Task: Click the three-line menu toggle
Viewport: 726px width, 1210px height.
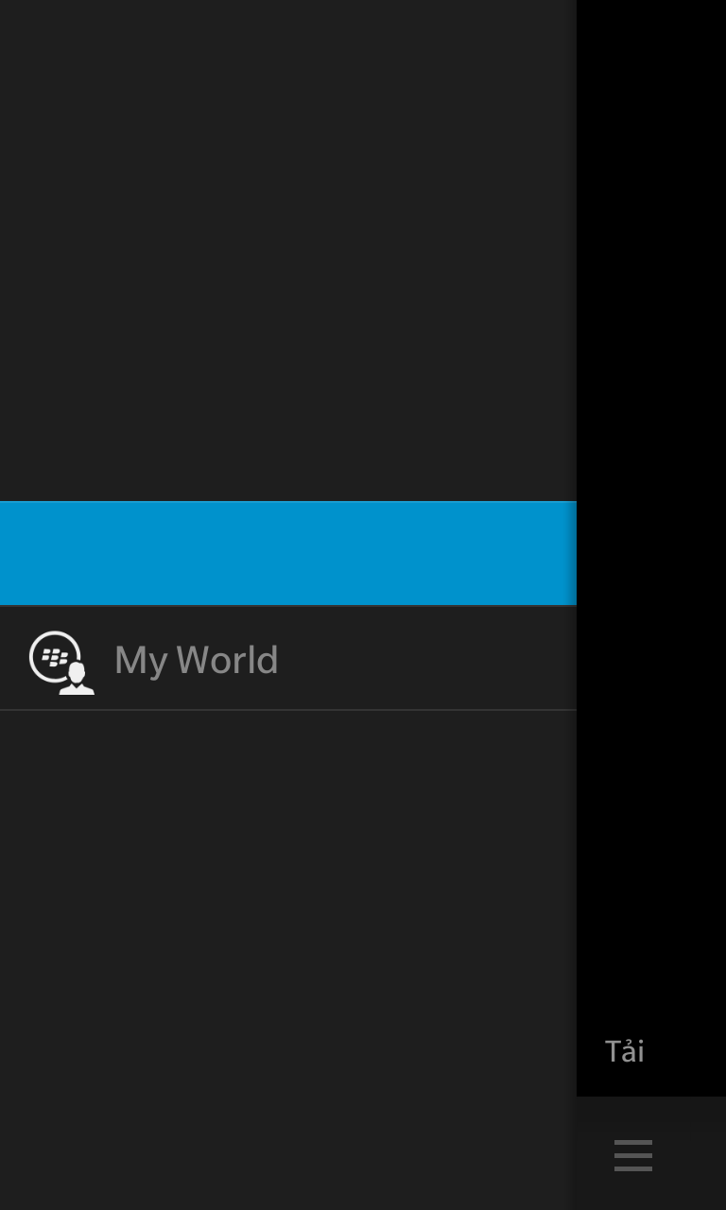Action: 632,1154
